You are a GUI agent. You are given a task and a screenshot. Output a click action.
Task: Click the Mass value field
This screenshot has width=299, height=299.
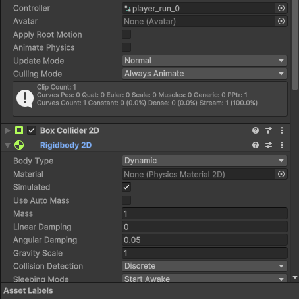(205, 213)
